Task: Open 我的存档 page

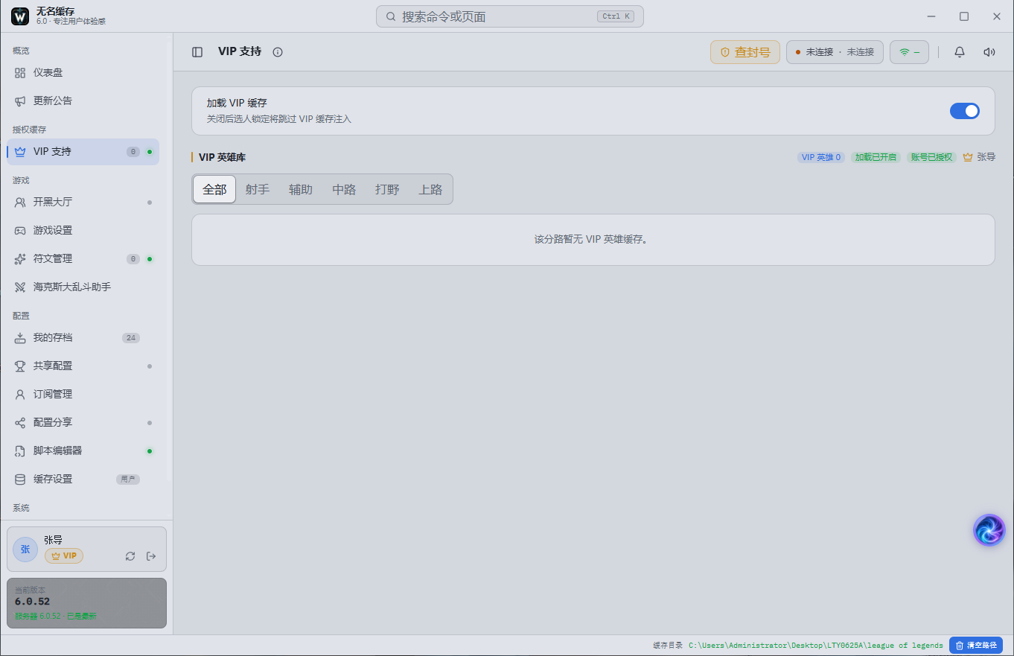Action: [83, 338]
